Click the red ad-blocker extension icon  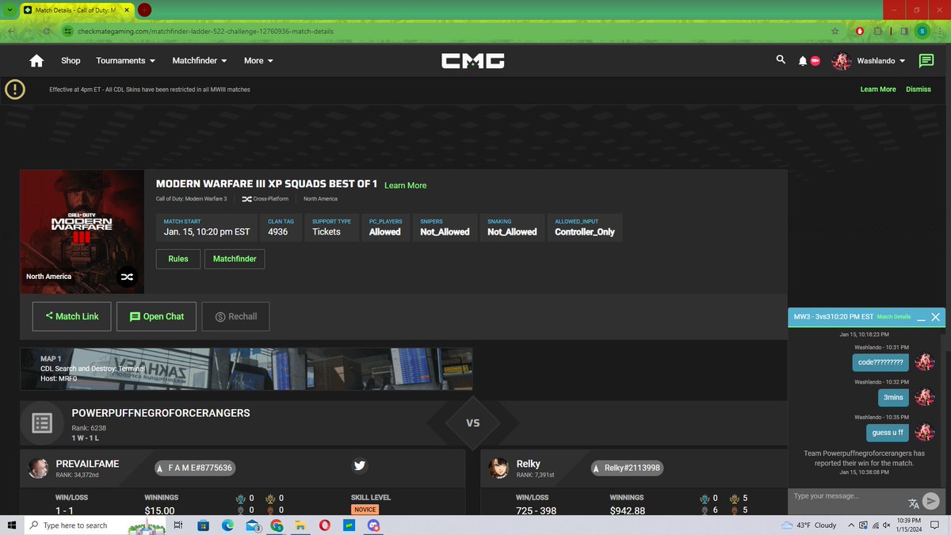[x=860, y=31]
